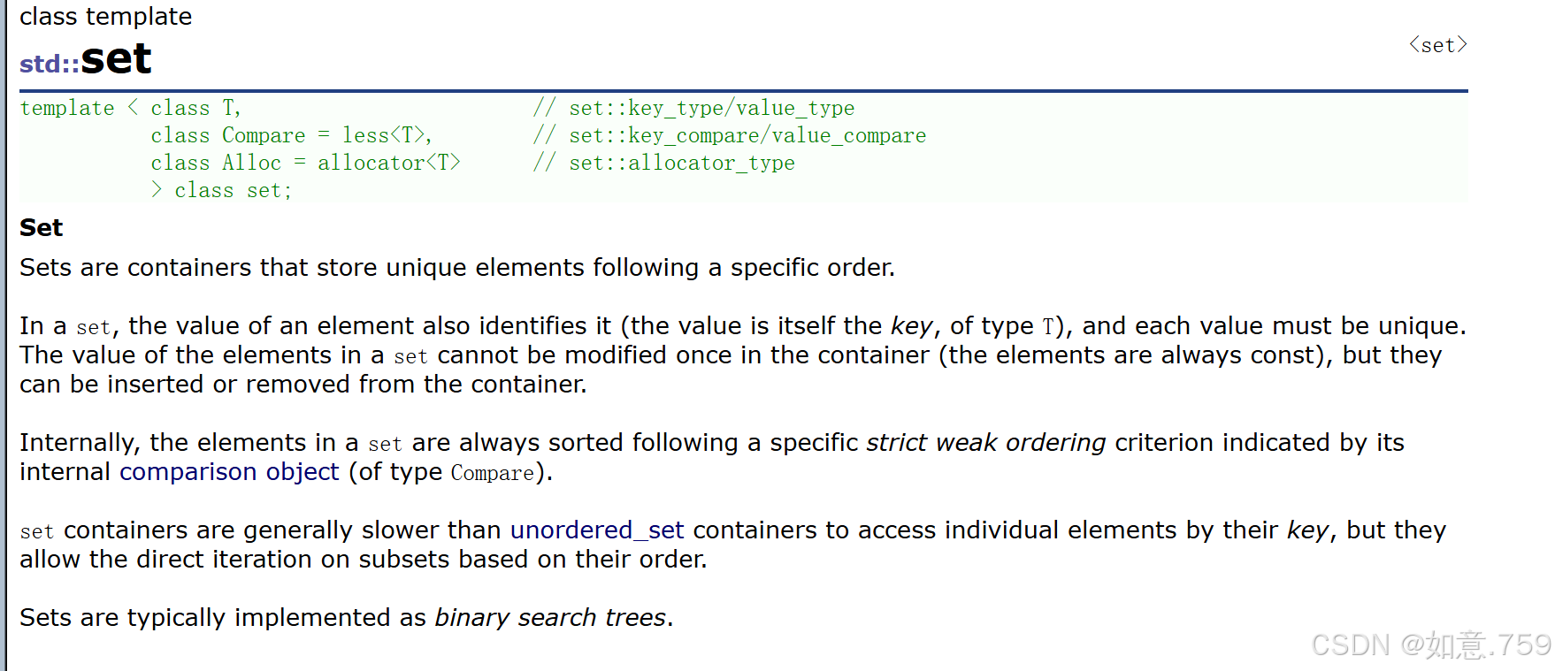Click 'can be inserted or removed' sentence
The image size is (1555, 671).
(x=303, y=385)
